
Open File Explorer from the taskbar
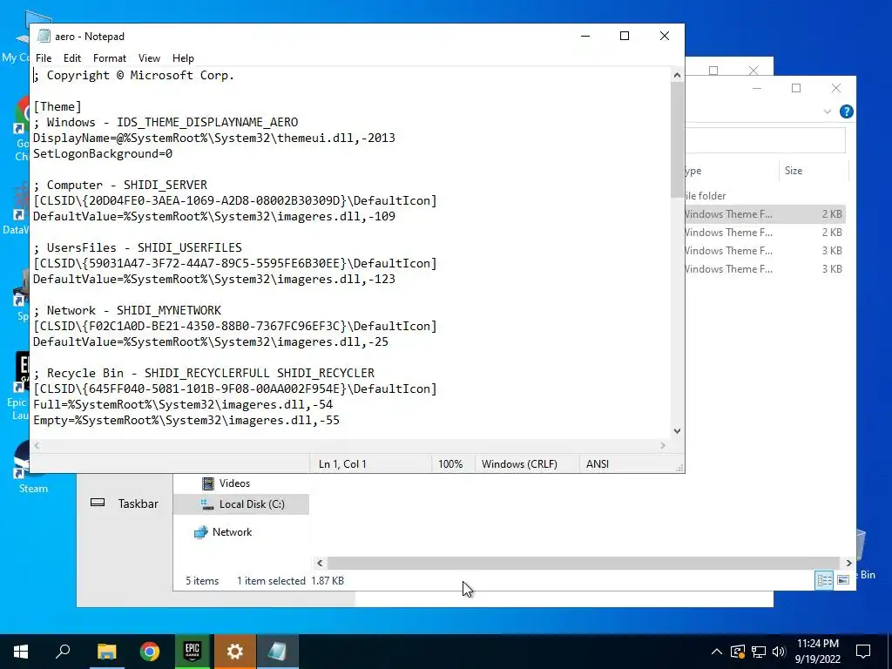(106, 652)
